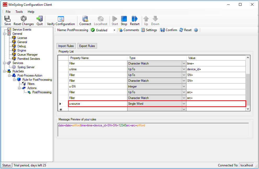Click the property list scrollbar thumb

pos(248,89)
